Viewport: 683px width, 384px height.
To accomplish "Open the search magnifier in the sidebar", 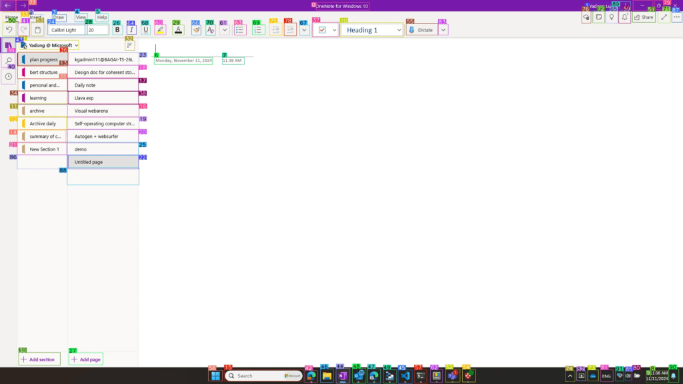I will pos(8,61).
